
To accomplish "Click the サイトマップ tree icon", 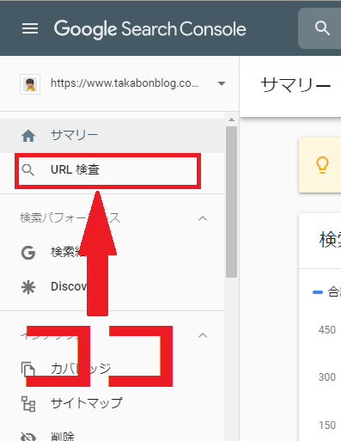I will (28, 403).
